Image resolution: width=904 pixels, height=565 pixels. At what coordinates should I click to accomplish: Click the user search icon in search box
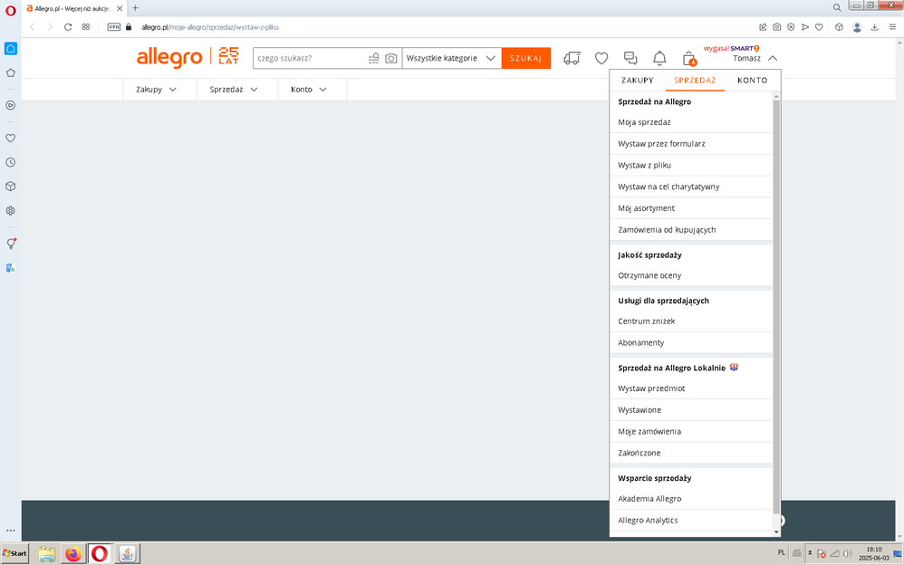tap(374, 58)
